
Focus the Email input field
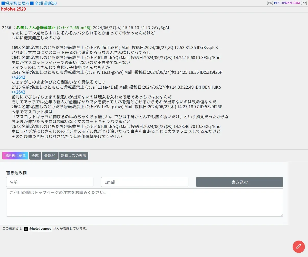coord(145,182)
